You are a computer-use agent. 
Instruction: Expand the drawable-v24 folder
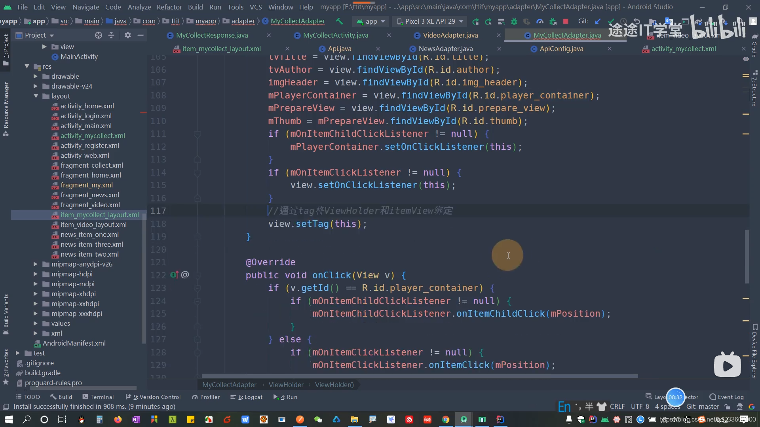coord(36,86)
